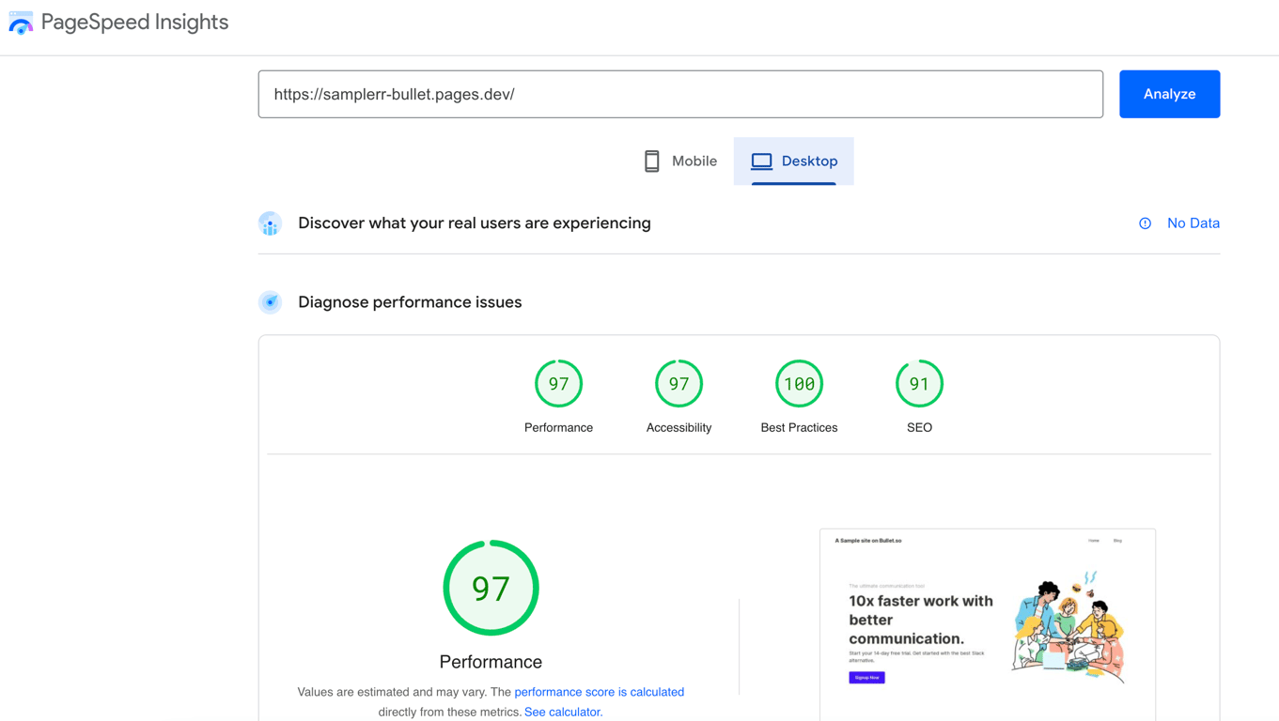Jump to the Best Practices score gauge
The image size is (1279, 721).
click(799, 384)
